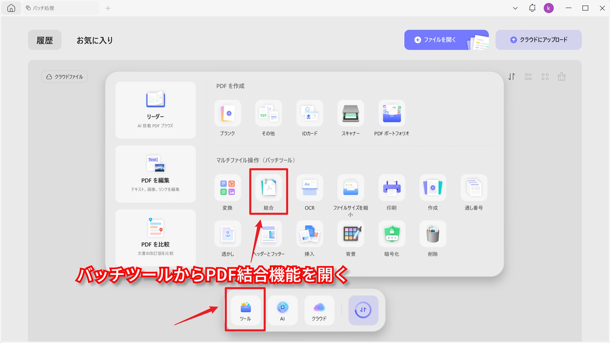Click the クラウドファイル button
This screenshot has height=343, width=610.
(64, 77)
